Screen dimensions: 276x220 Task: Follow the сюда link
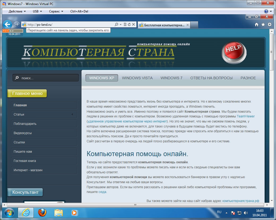click(102, 192)
